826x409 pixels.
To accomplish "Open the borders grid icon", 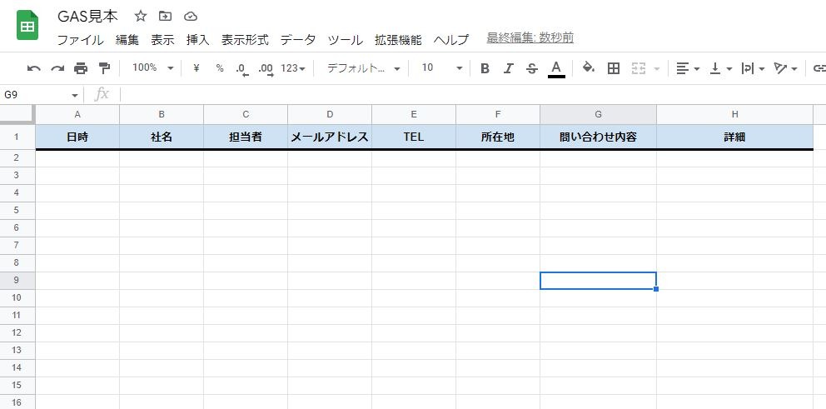I will coord(613,68).
